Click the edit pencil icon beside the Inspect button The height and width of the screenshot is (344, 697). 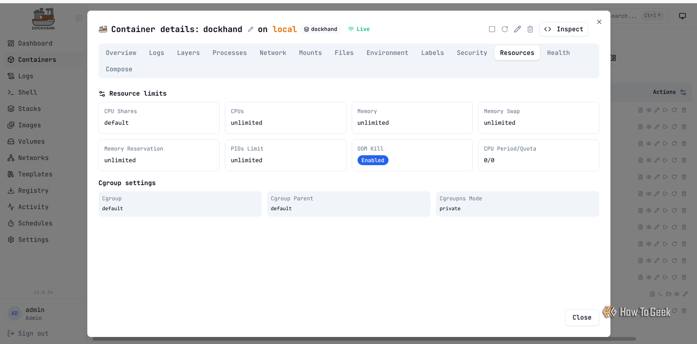tap(517, 29)
